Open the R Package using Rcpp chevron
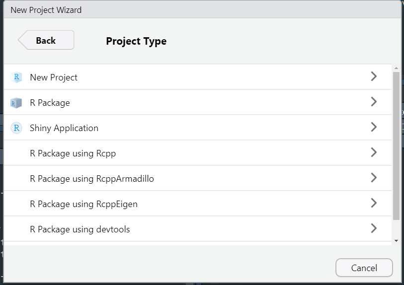Image resolution: width=404 pixels, height=285 pixels. 374,152
